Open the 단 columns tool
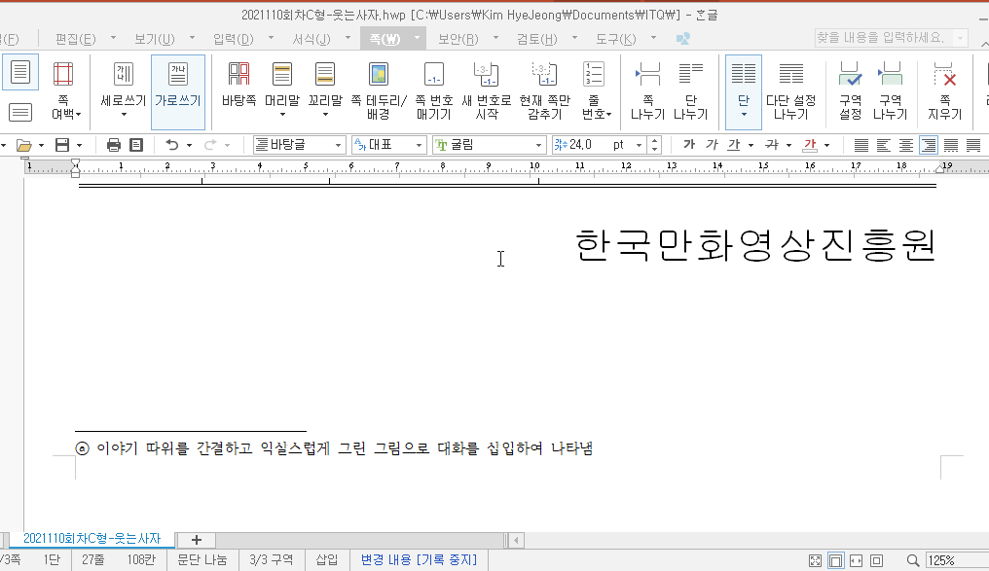989x571 pixels. click(744, 91)
